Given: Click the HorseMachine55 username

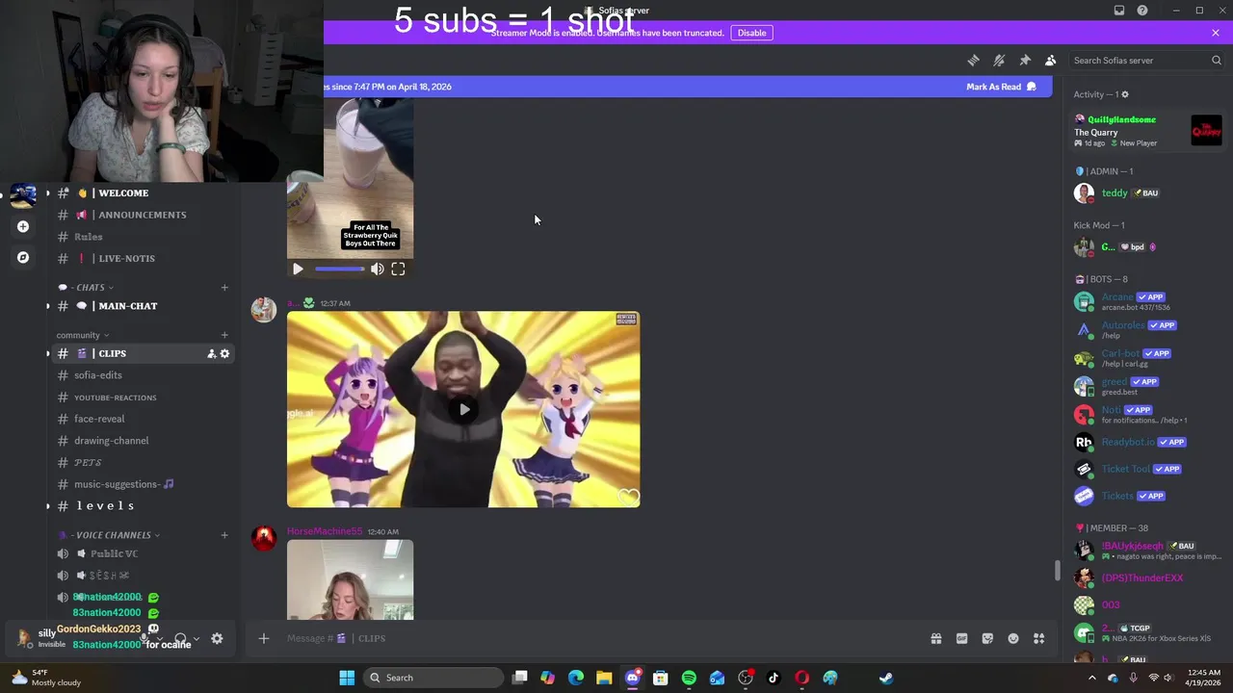Looking at the screenshot, I should [x=325, y=531].
